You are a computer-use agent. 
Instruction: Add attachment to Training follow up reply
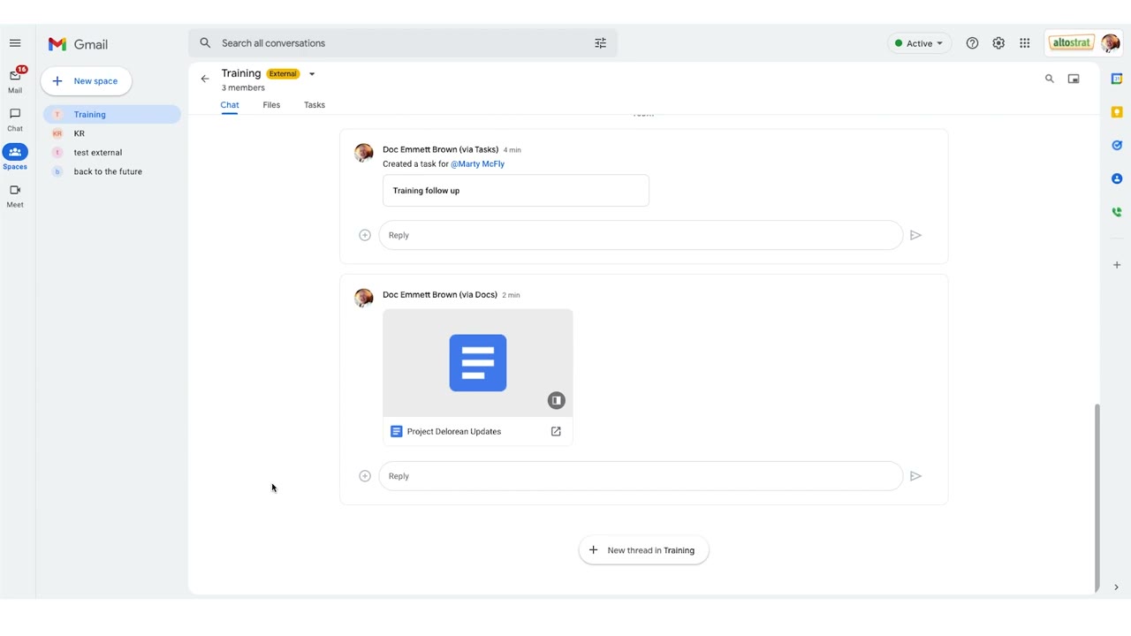365,235
